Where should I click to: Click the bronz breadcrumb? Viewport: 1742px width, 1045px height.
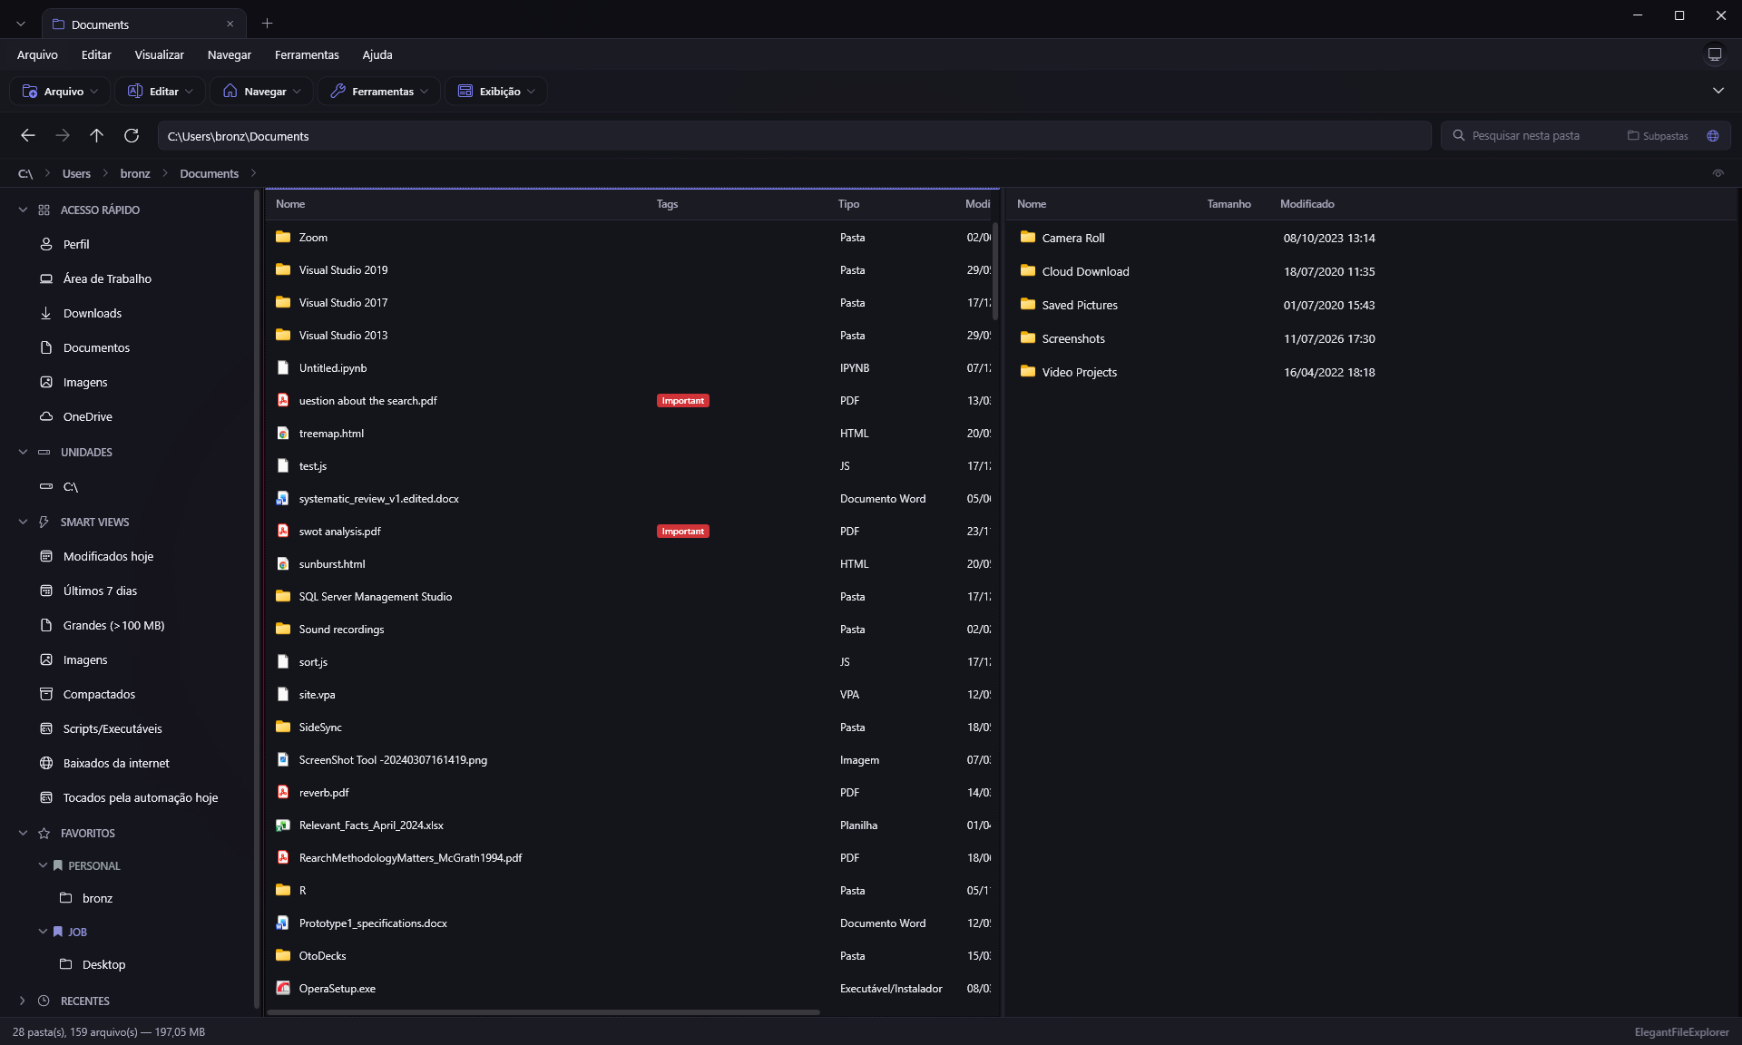(135, 173)
